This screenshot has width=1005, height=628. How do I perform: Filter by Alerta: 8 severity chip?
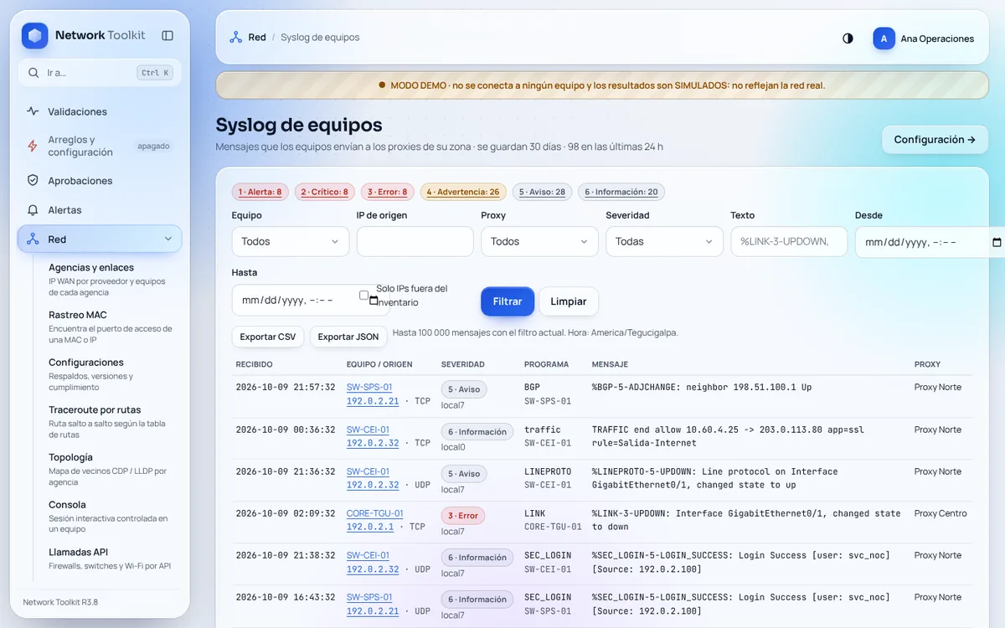pos(260,192)
